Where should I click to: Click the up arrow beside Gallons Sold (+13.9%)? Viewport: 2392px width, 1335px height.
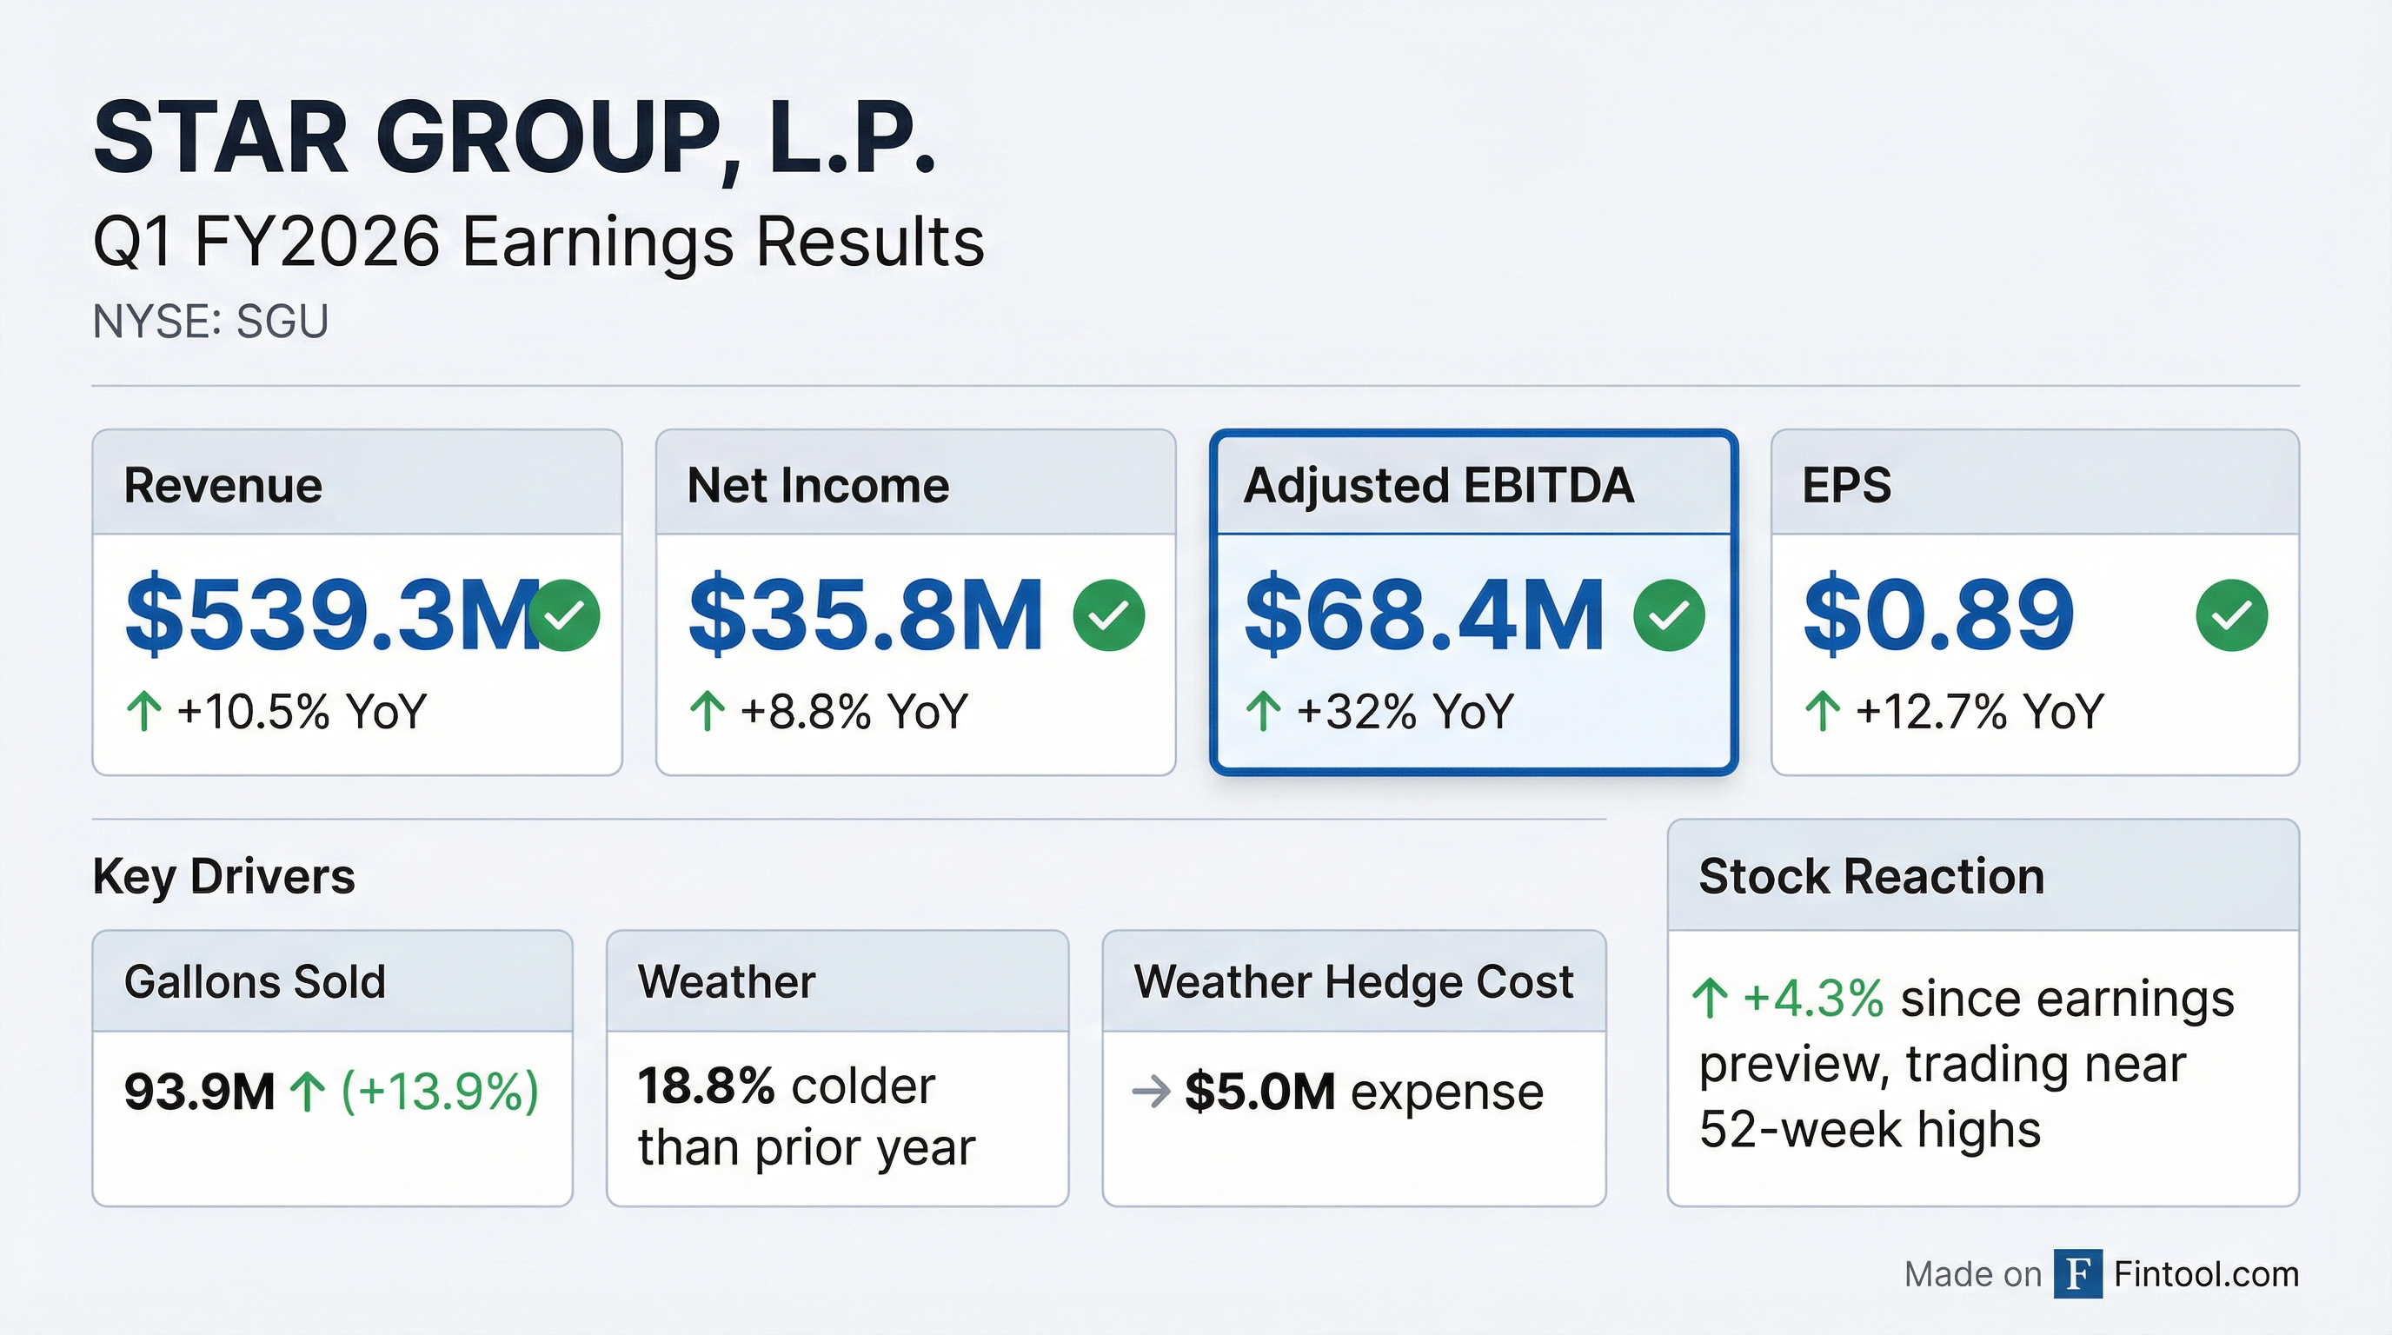tap(308, 1092)
